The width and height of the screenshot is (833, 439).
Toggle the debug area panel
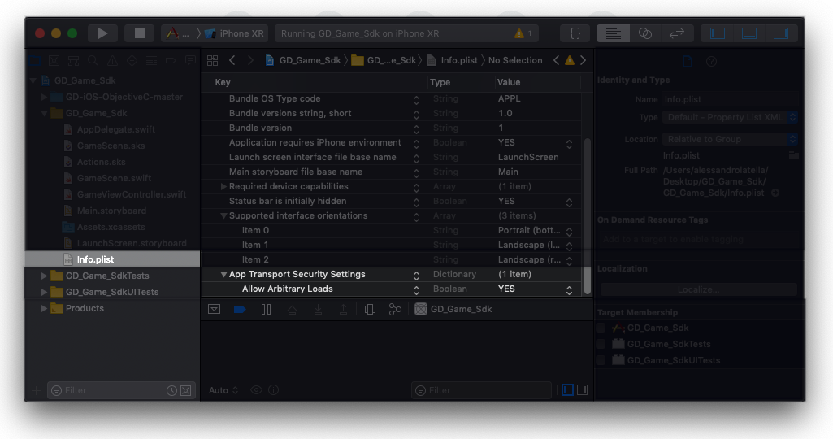pyautogui.click(x=749, y=33)
